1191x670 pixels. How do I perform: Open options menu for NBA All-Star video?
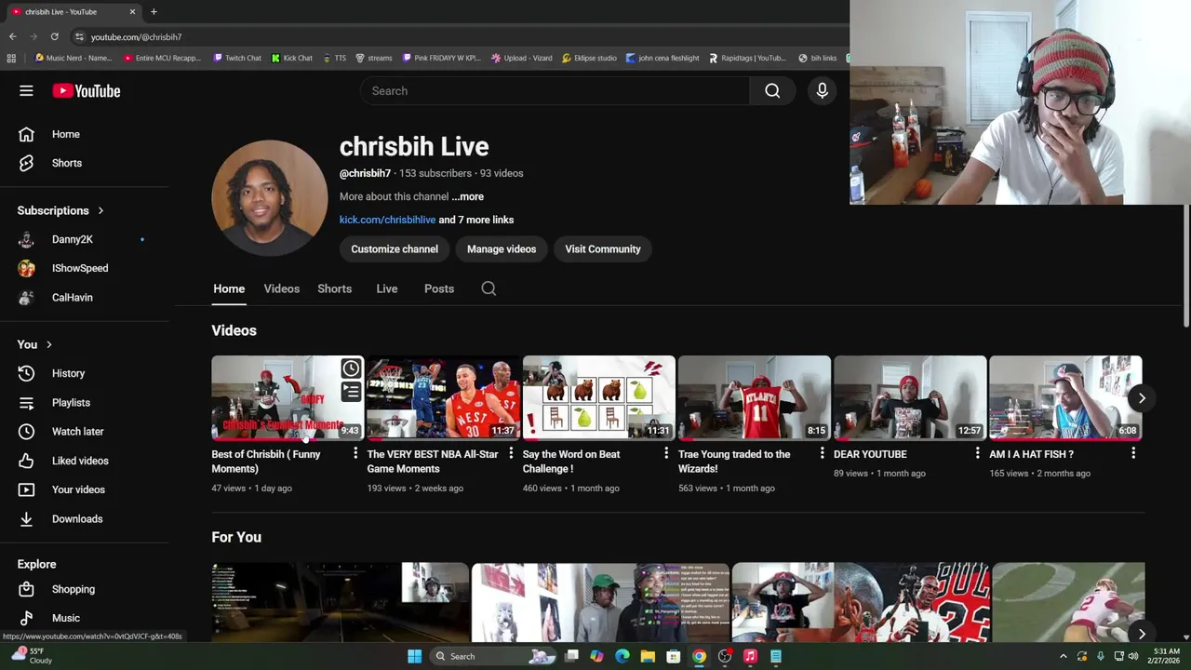(510, 453)
